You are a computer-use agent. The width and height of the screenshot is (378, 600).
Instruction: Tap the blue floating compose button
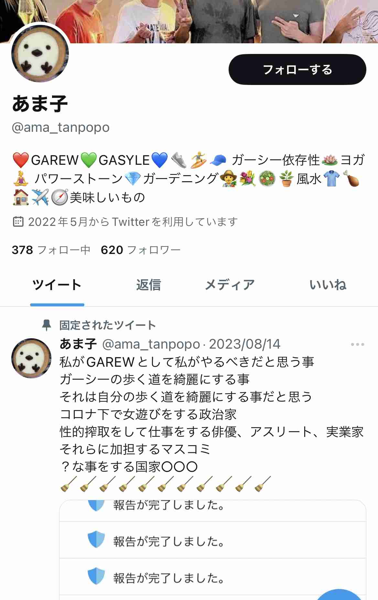click(339, 596)
